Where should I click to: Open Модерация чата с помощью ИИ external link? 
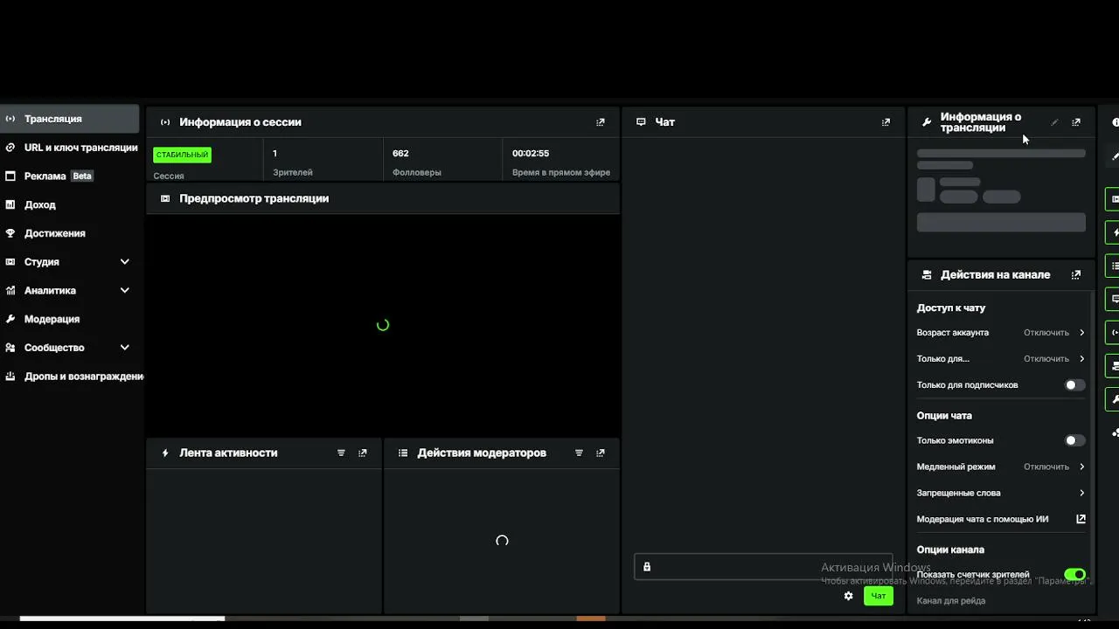(x=1081, y=519)
